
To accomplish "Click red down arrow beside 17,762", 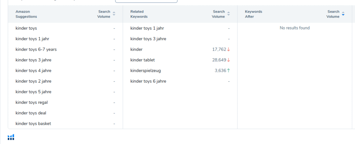I will pyautogui.click(x=228, y=49).
